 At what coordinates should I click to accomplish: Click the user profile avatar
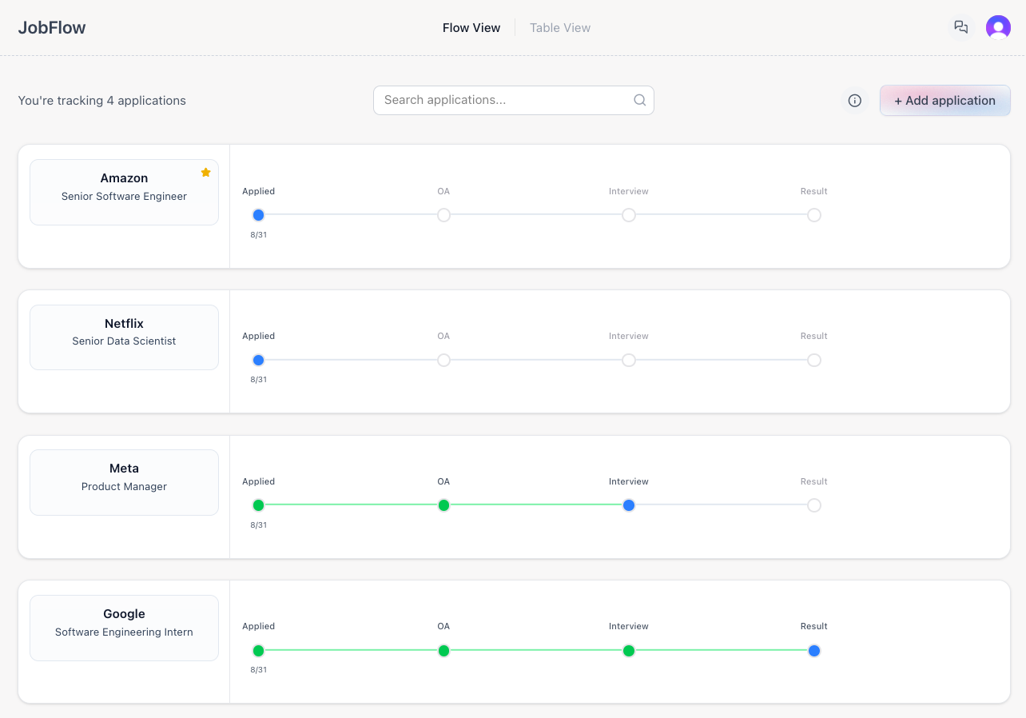pyautogui.click(x=998, y=27)
